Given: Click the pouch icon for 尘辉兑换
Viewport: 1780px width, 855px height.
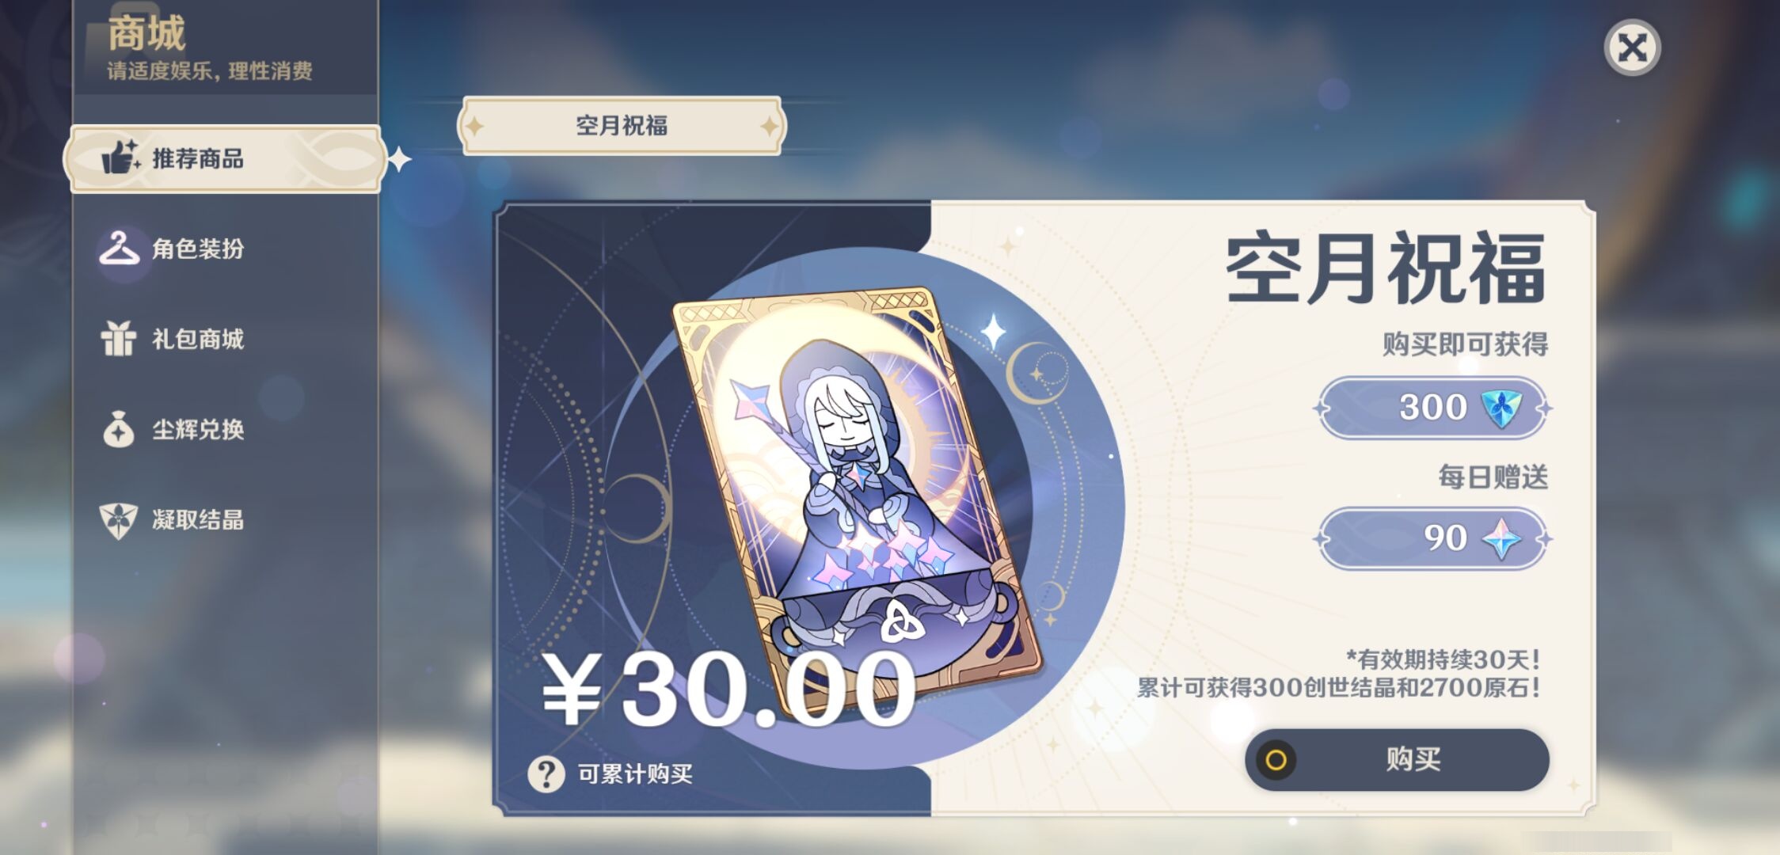Looking at the screenshot, I should point(119,429).
